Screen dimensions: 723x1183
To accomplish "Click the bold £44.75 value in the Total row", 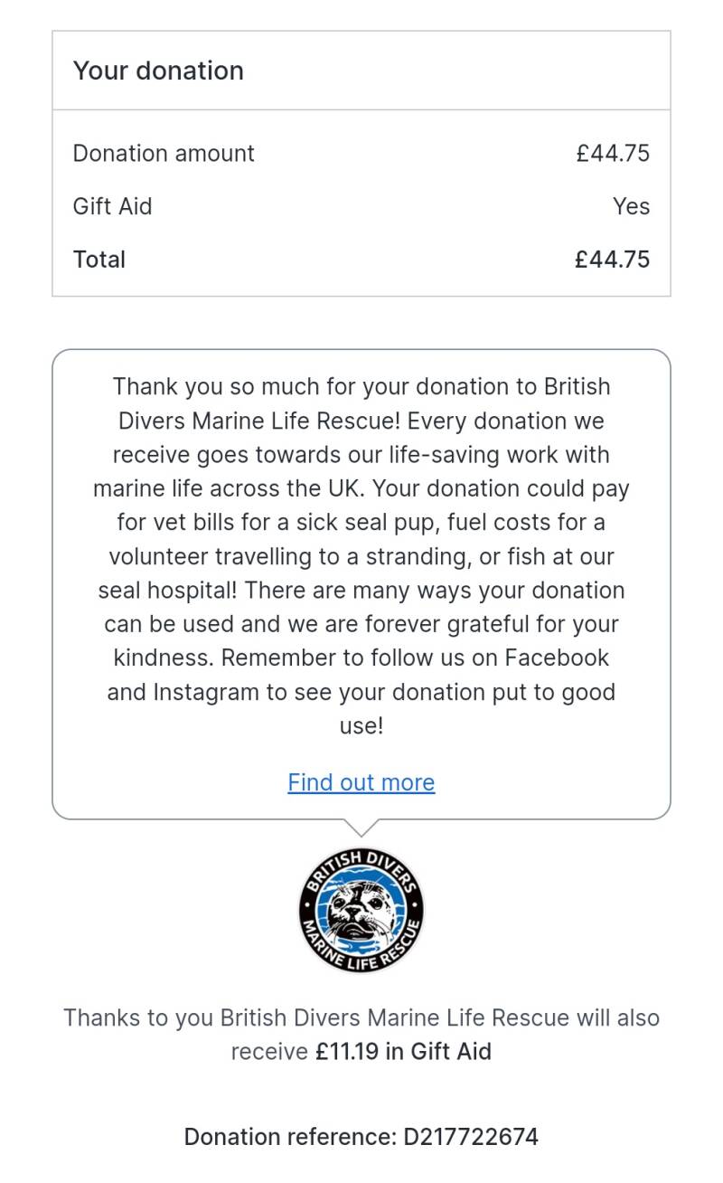I will (612, 260).
